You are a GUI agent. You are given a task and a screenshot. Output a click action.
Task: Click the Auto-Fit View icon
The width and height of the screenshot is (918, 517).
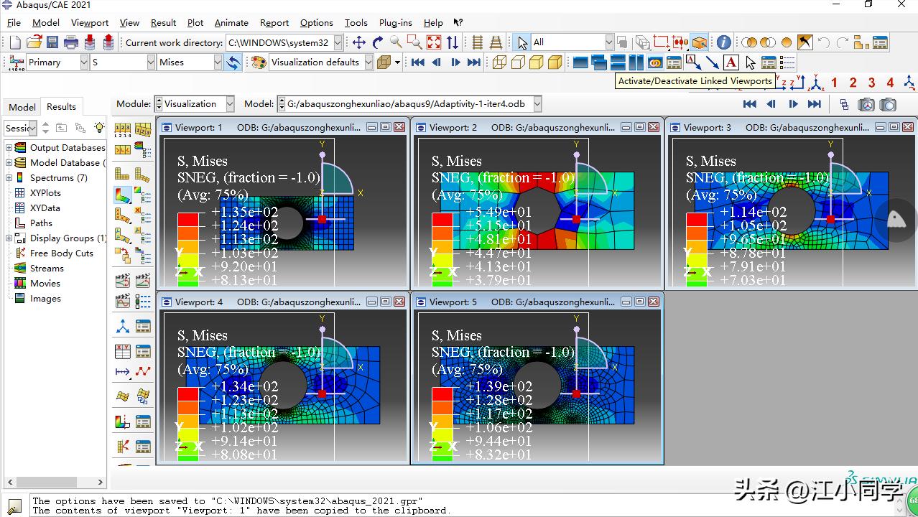click(434, 42)
